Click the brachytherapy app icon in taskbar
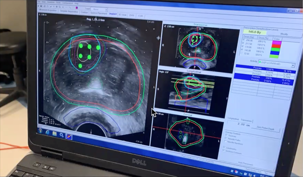 click(69, 136)
